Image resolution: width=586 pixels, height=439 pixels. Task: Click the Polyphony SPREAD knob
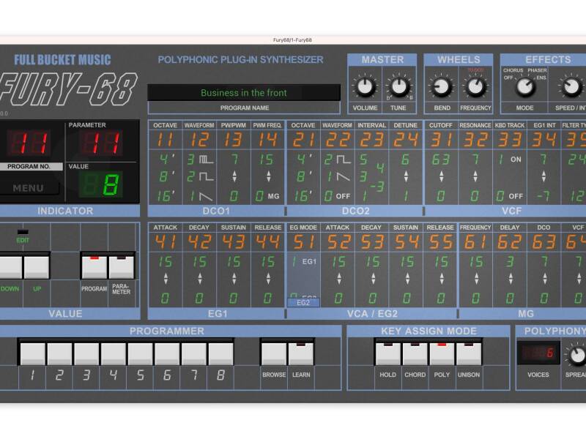[x=577, y=356]
